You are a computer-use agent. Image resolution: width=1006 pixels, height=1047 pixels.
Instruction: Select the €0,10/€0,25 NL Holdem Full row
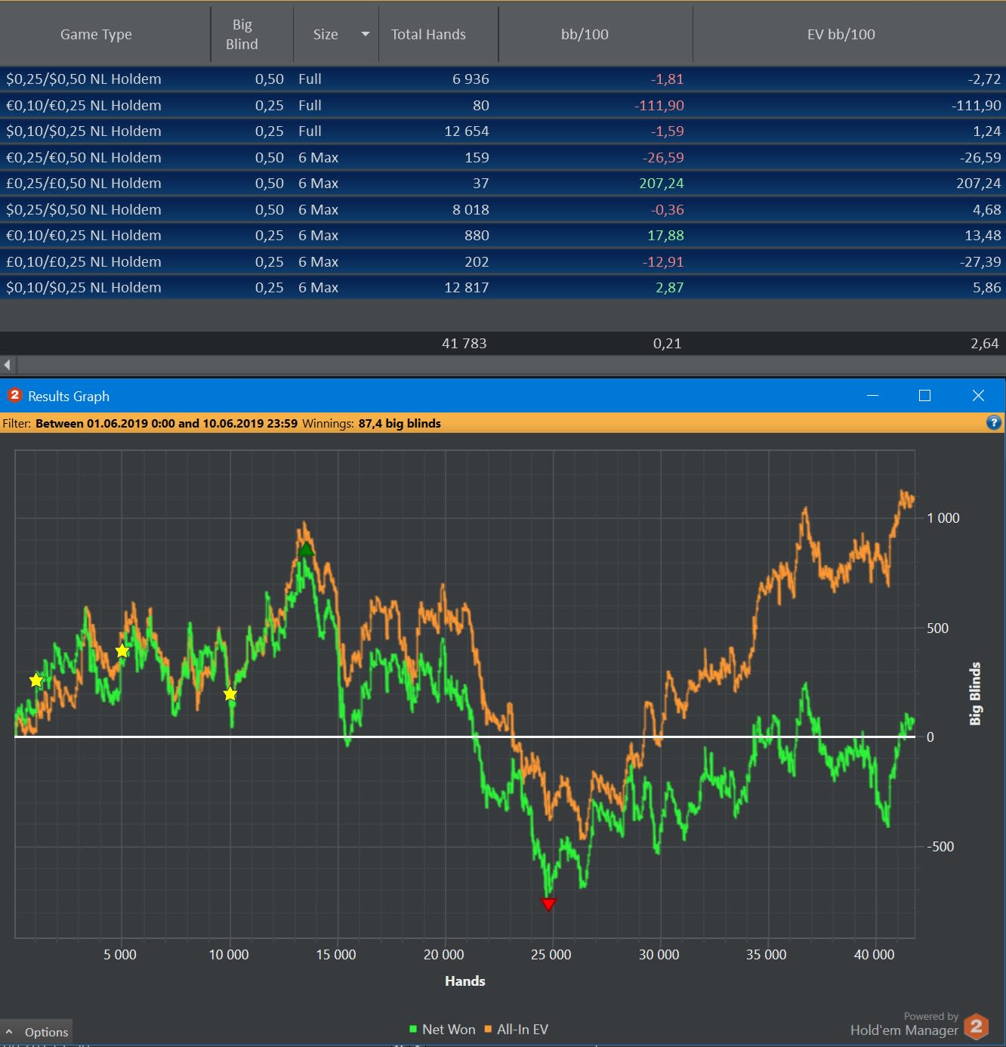(503, 105)
